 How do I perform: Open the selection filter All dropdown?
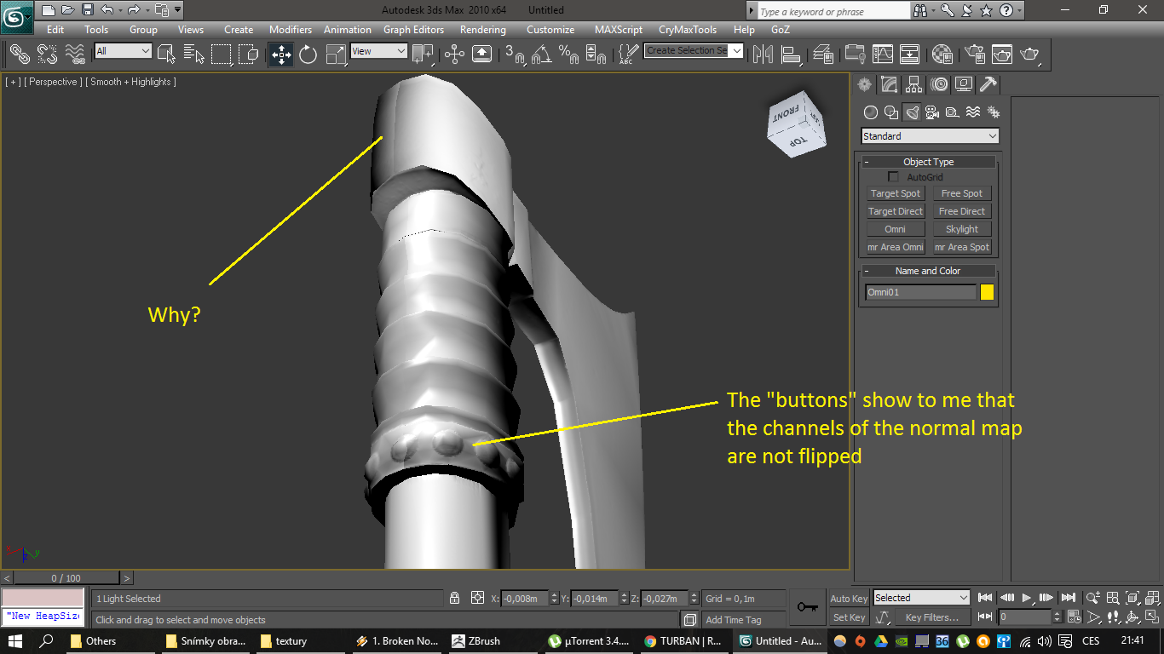coord(123,51)
